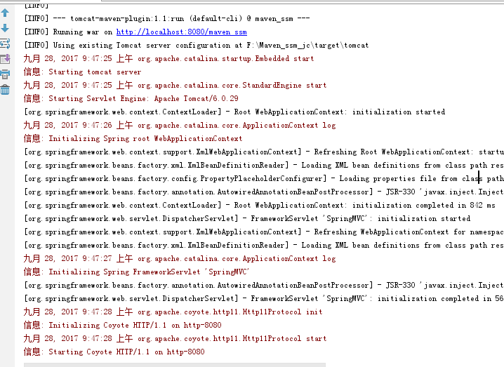Image resolution: width=504 pixels, height=367 pixels.
Task: Click the 'Http11Protocol init' log line
Action: [173, 312]
